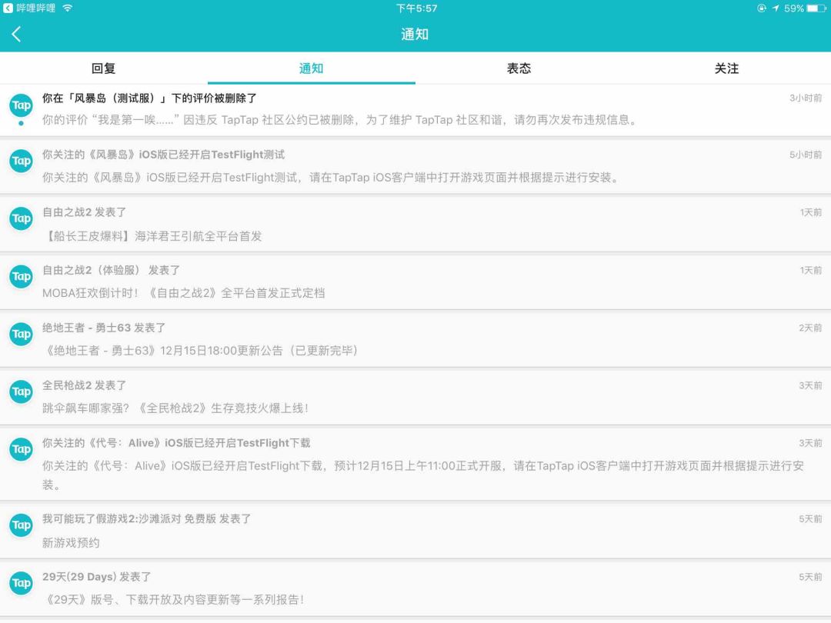Screen dimensions: 831x623
Task: Tap Tap avatar beside 全民枪战2 发表了
Action: click(22, 392)
